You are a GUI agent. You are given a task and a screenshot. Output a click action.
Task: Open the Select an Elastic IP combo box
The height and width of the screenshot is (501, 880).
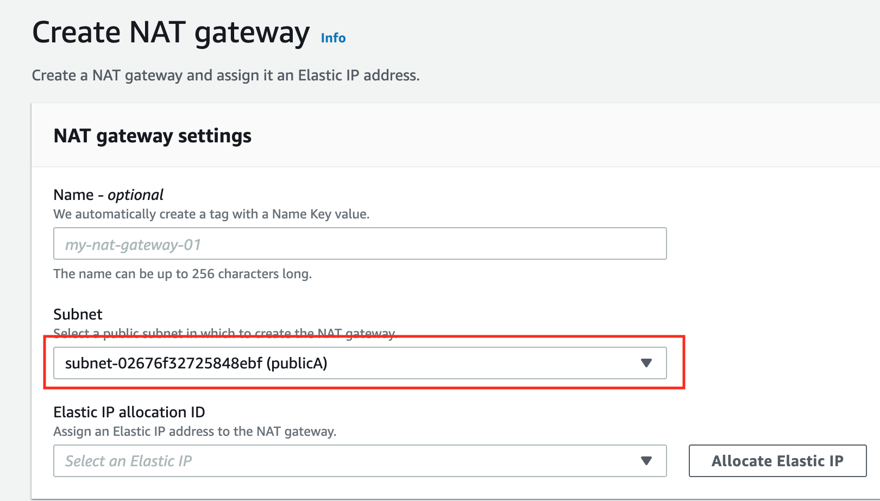(x=348, y=461)
